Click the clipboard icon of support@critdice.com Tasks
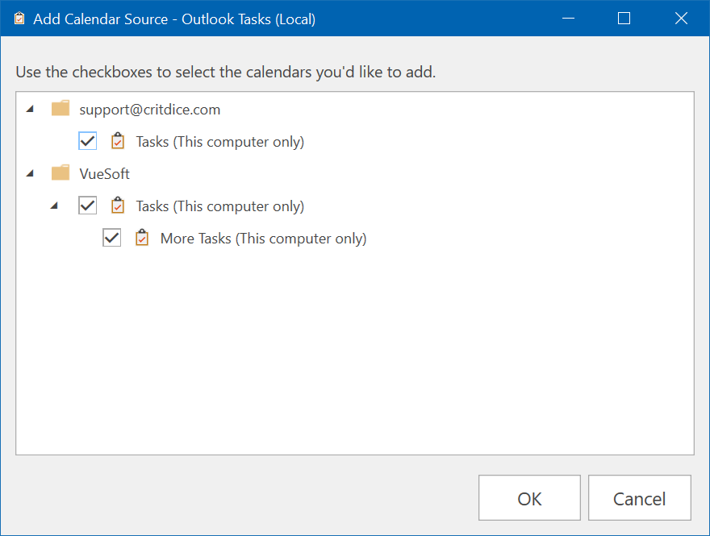The width and height of the screenshot is (710, 536). [118, 141]
